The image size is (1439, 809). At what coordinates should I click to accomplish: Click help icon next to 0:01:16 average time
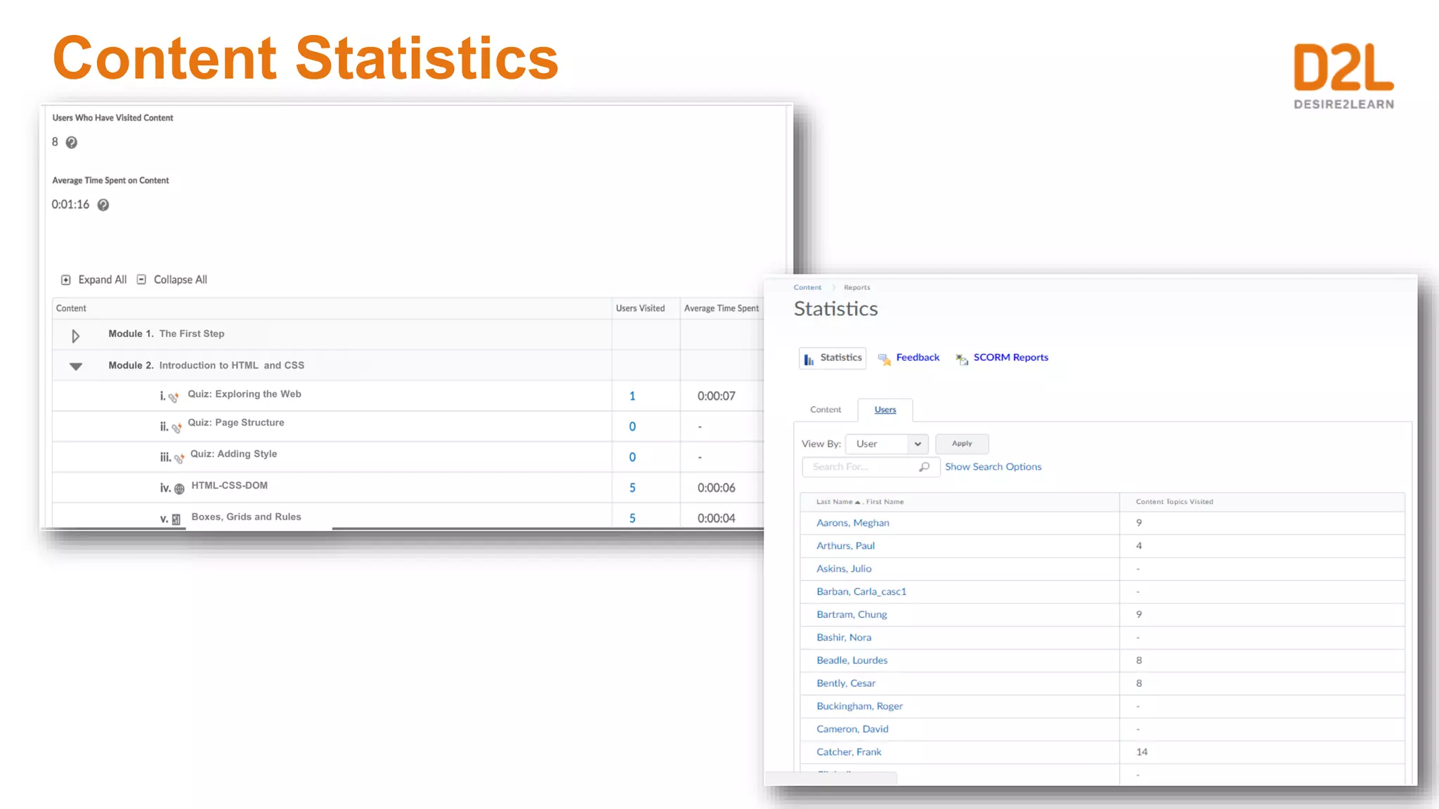pos(103,205)
